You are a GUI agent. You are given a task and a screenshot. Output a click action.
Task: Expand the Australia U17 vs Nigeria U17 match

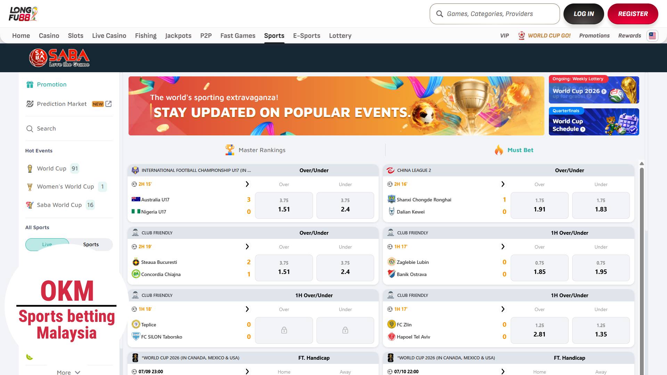click(x=247, y=184)
